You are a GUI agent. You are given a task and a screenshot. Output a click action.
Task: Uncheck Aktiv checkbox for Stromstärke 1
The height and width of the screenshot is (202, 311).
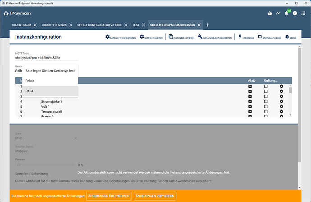click(x=250, y=101)
